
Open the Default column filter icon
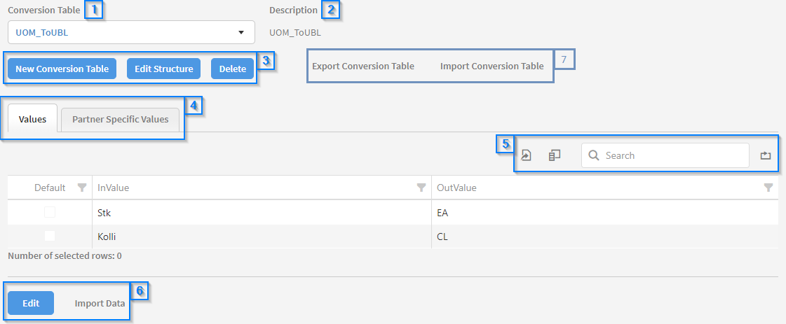click(82, 188)
